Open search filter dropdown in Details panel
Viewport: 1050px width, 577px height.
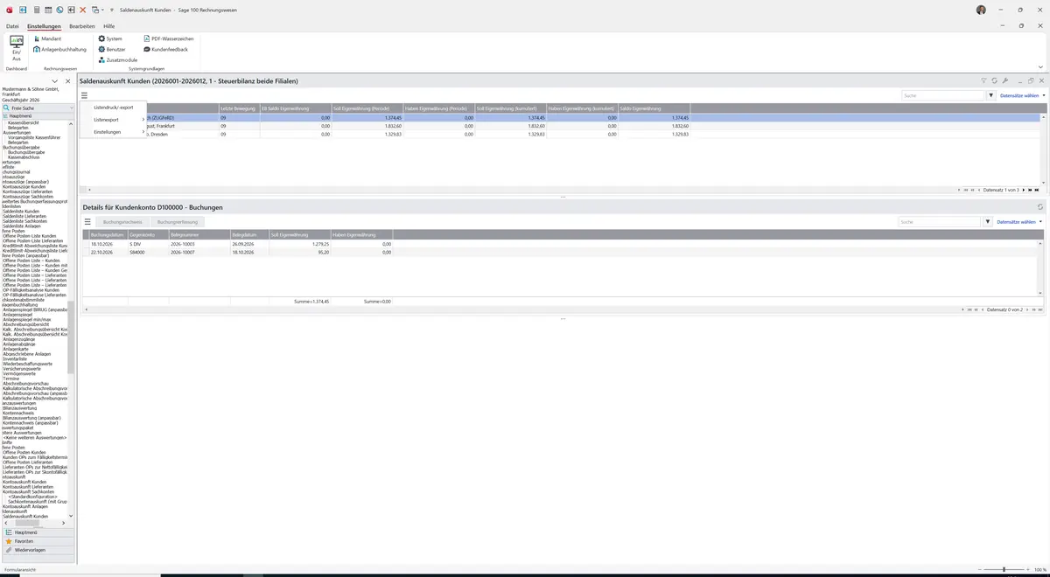point(989,222)
